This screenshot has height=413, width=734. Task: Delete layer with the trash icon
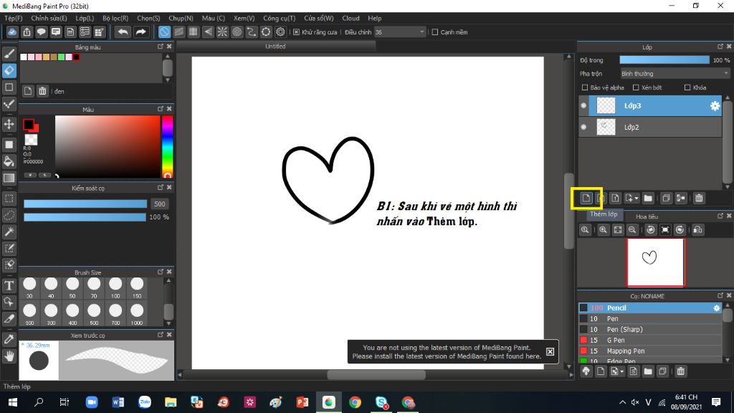[699, 198]
